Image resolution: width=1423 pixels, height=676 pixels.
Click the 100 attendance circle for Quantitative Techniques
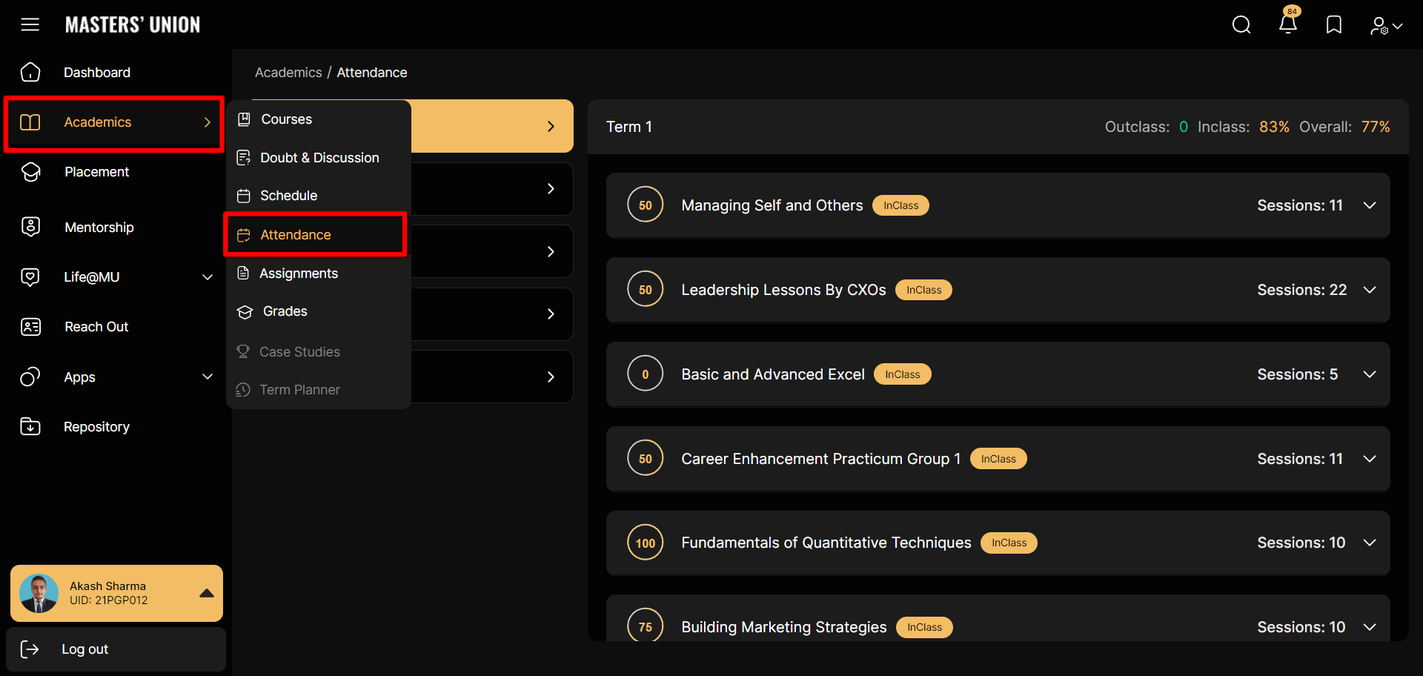click(645, 543)
